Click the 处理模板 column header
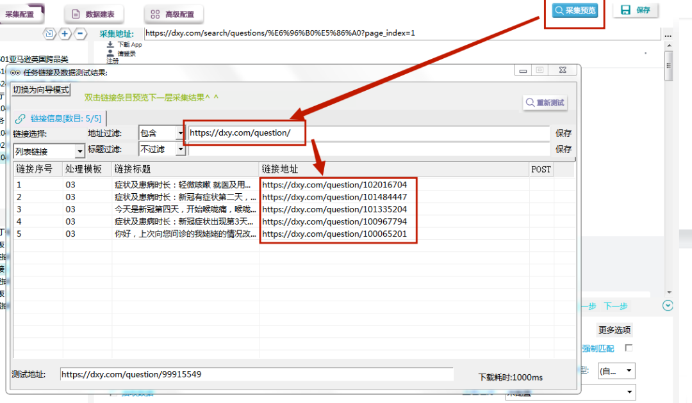 pos(87,169)
